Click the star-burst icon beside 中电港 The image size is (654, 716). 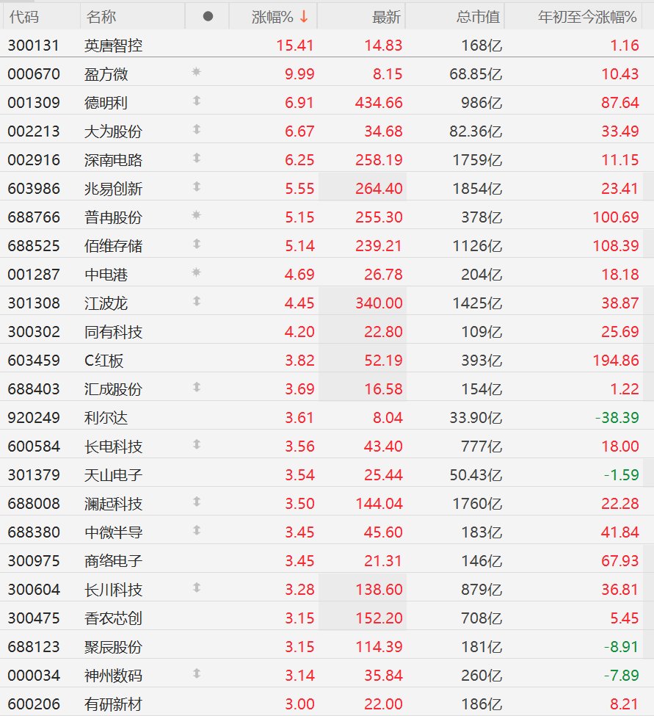click(x=196, y=273)
